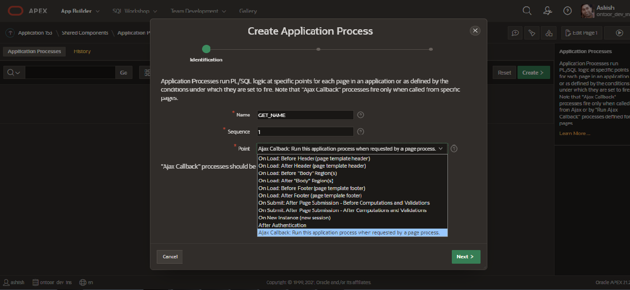Click the Run Application play icon
Screen dimensions: 630x290
click(x=619, y=33)
